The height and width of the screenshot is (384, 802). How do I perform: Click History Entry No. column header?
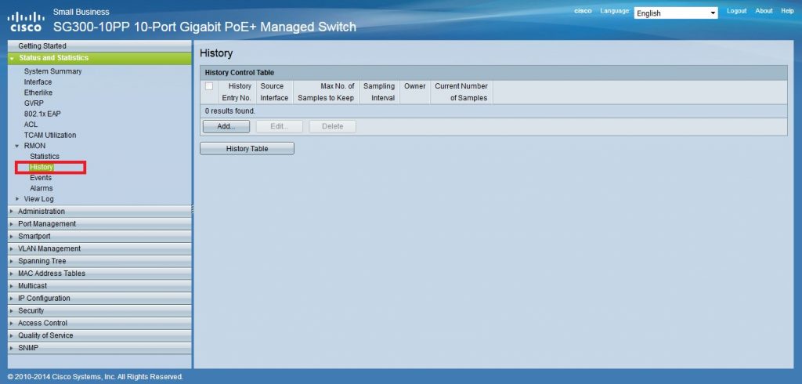coord(237,92)
